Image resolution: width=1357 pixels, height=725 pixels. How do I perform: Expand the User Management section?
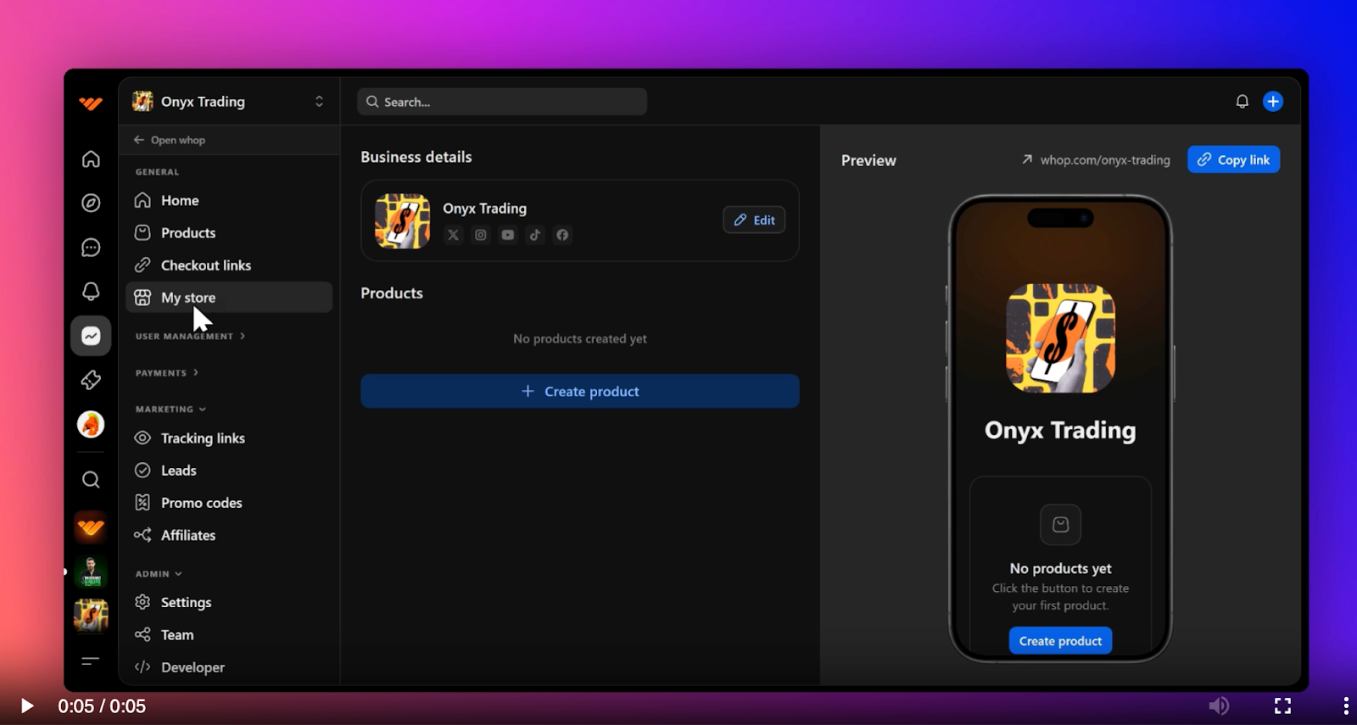[x=190, y=337]
